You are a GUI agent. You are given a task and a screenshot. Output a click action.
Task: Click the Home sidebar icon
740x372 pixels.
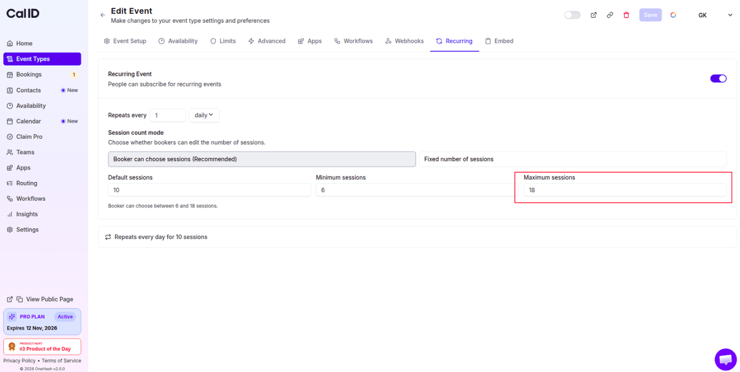(10, 43)
